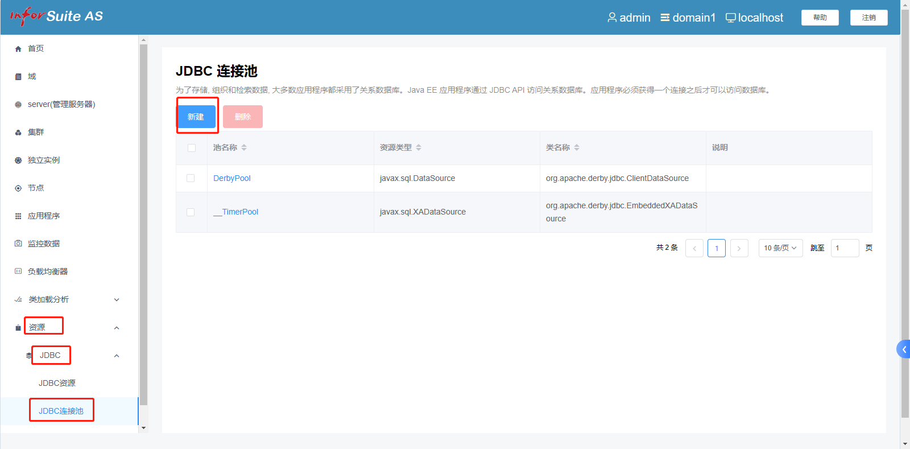Tick the checkbox for DerbyPool row
This screenshot has height=449, width=910.
[191, 178]
